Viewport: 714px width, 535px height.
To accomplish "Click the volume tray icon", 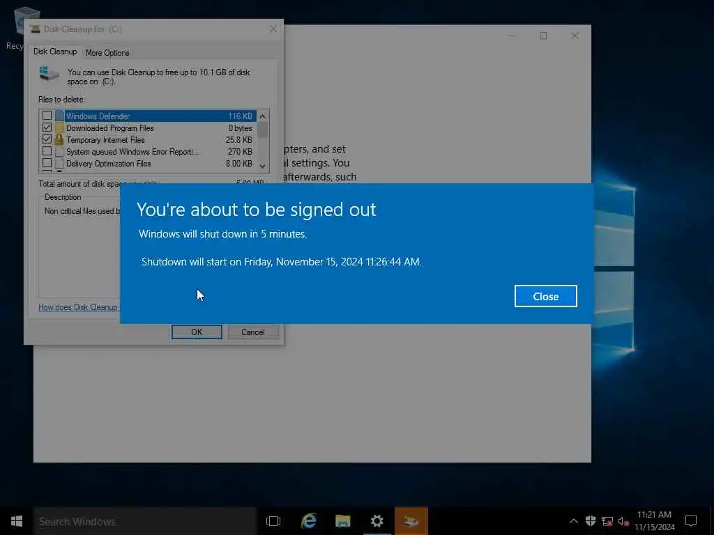I will [623, 521].
